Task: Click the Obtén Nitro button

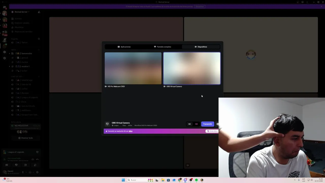Action: (x=212, y=131)
